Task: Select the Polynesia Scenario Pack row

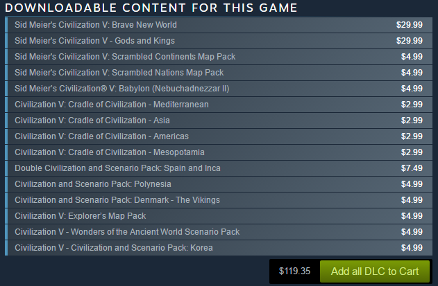Action: [x=92, y=184]
